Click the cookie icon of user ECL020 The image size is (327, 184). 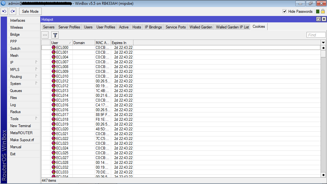click(x=54, y=129)
